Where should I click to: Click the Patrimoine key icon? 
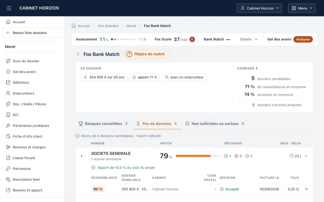click(8, 169)
